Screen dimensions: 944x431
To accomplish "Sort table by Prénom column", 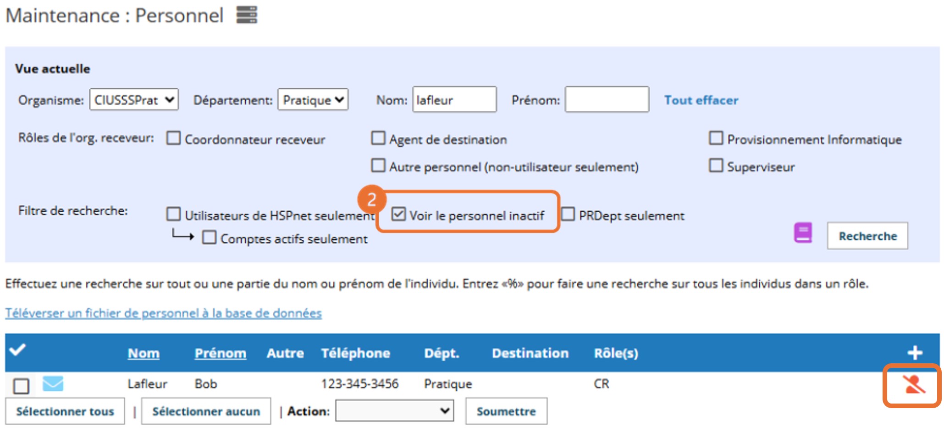I will pyautogui.click(x=220, y=353).
